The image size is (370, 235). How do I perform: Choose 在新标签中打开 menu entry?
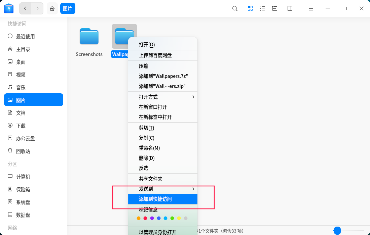click(162, 117)
